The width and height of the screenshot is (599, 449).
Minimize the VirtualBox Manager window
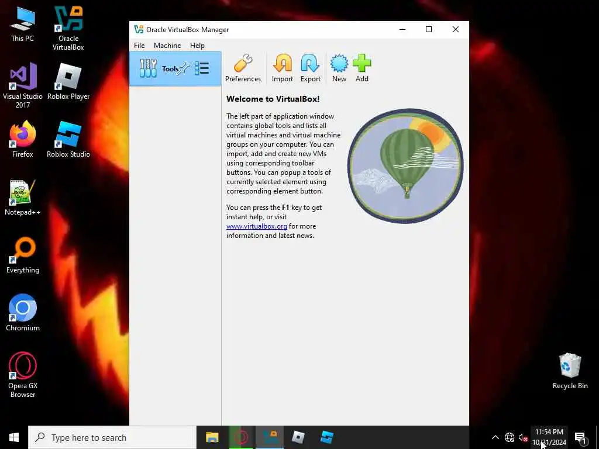[x=402, y=29]
